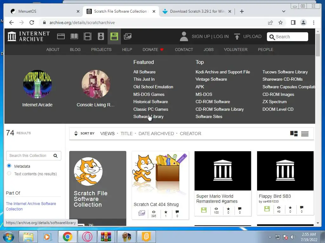Open the Software Library link
Screen dimensions: 325x243
coord(149,117)
